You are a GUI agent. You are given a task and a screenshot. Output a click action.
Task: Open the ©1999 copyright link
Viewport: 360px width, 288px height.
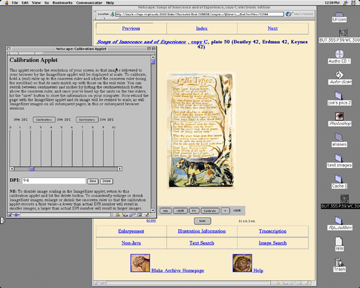click(151, 221)
